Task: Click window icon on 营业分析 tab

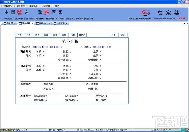Action: click(x=20, y=24)
